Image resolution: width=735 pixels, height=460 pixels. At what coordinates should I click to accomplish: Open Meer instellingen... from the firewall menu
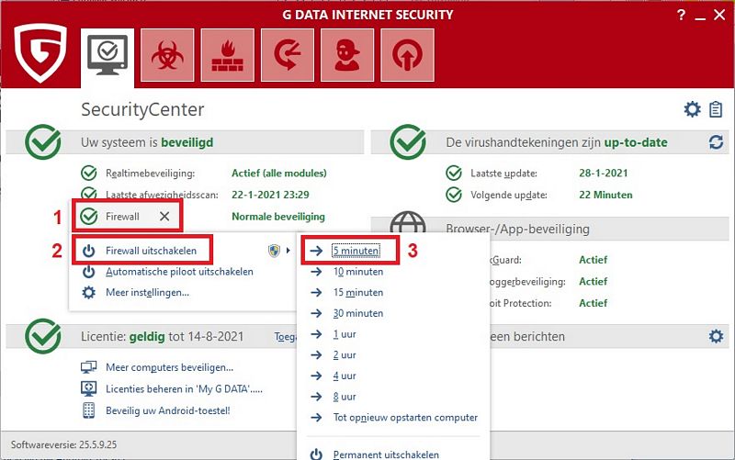147,292
